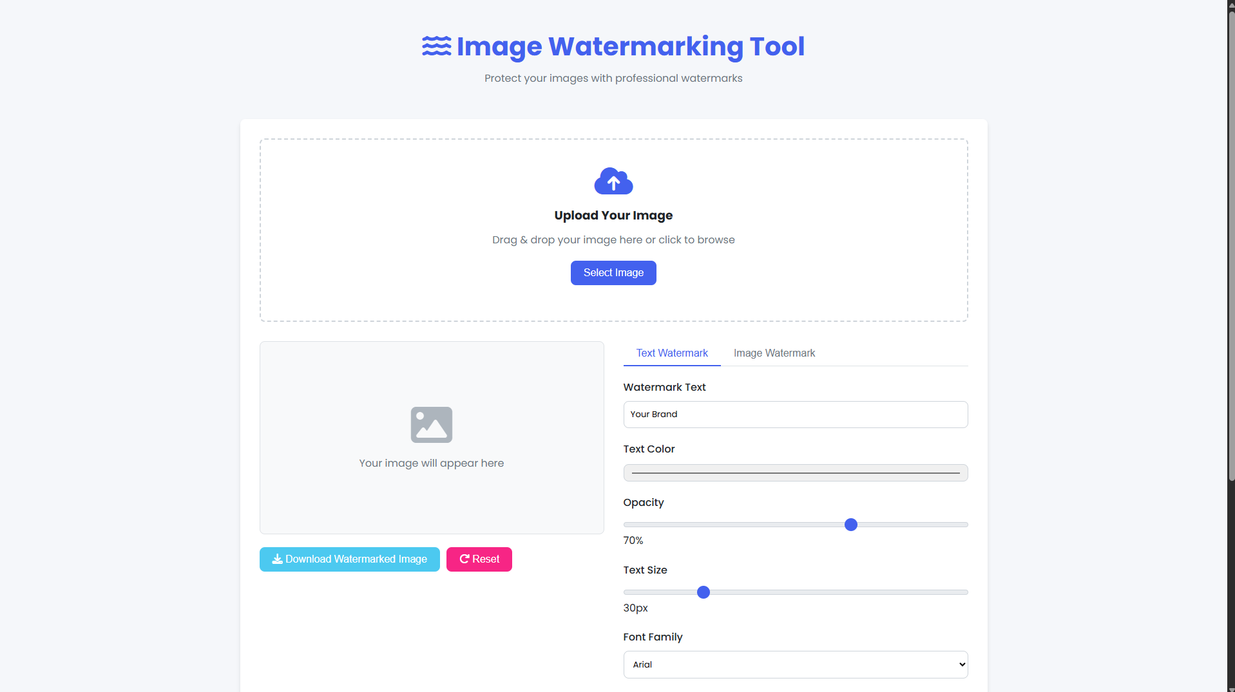
Task: Click the 'Font Family' label
Action: tap(653, 637)
